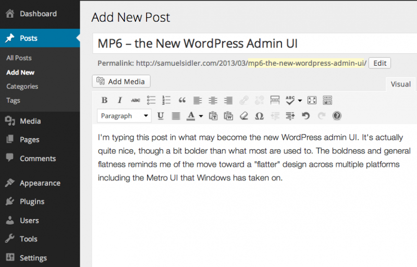
Task: Open the Media menu
Action: [x=40, y=121]
